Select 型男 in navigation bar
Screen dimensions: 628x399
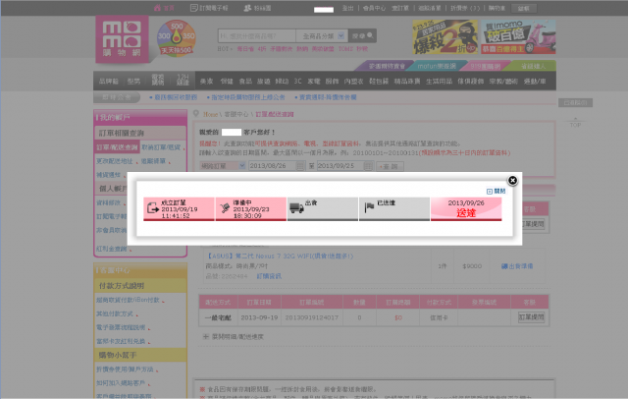click(x=133, y=81)
